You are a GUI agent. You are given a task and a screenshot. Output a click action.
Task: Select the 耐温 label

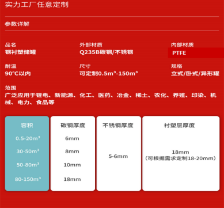[10, 66]
